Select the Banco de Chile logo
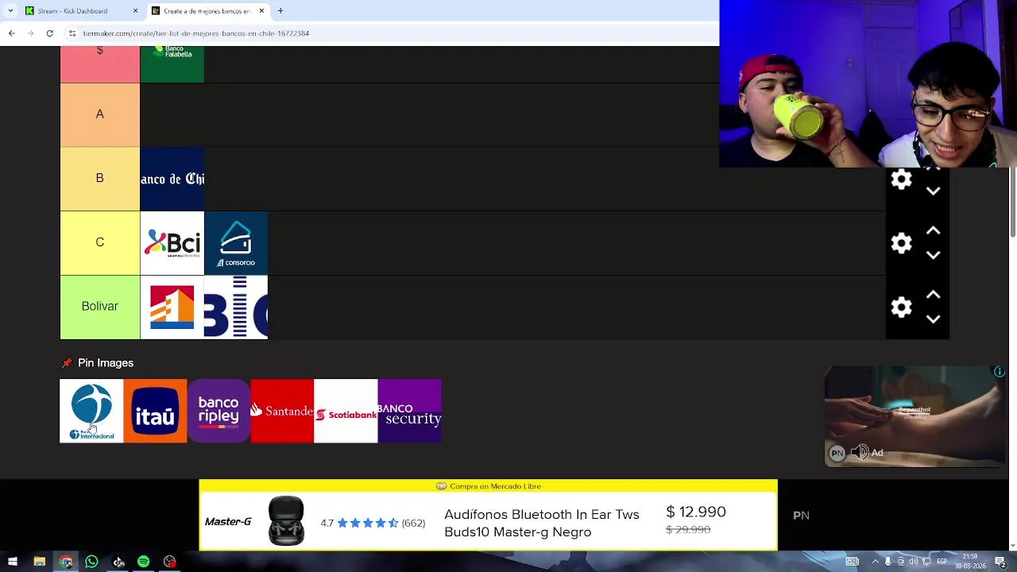The height and width of the screenshot is (572, 1017). tap(172, 179)
